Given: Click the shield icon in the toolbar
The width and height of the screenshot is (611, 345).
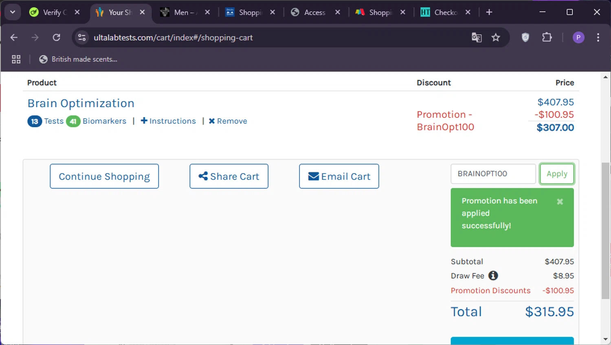Looking at the screenshot, I should (x=525, y=38).
